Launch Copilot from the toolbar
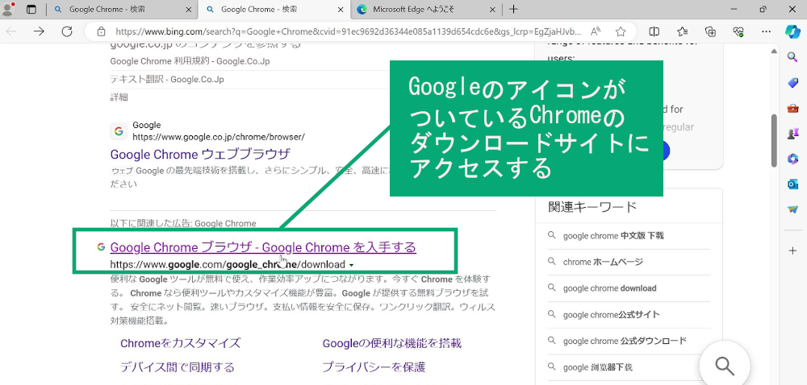The width and height of the screenshot is (807, 385). 792,31
